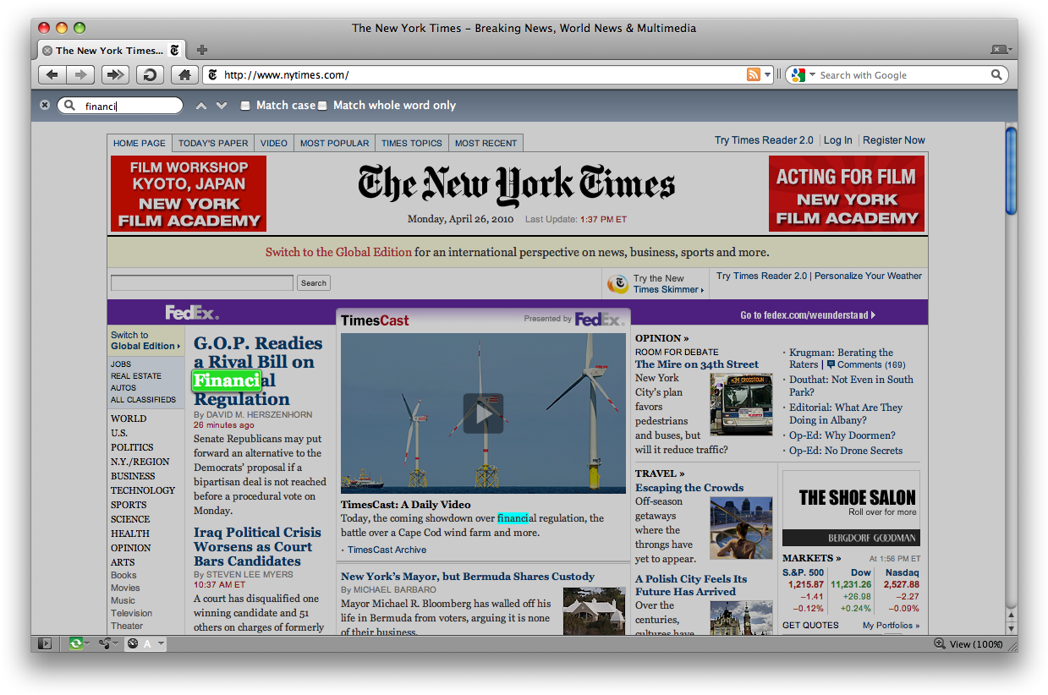Reload the page with the refresh icon
Image resolution: width=1048 pixels, height=695 pixels.
coord(150,75)
